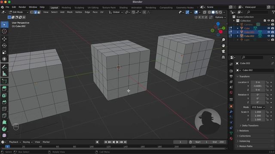Viewport: 275px width, 154px height.
Task: Select the Inset Faces tool
Action: pyautogui.click(x=4, y=95)
